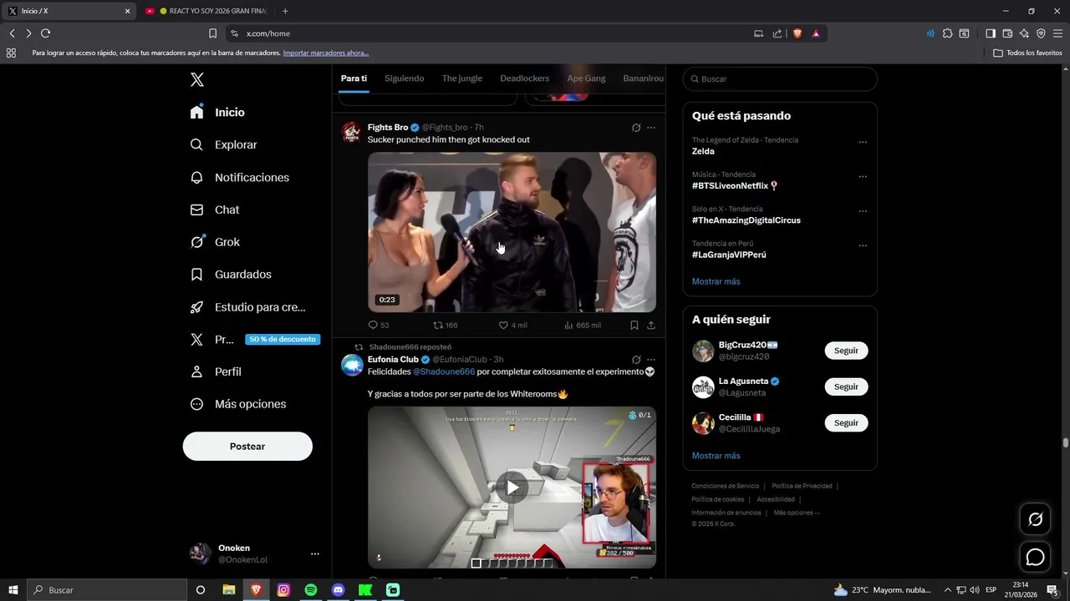1070x601 pixels.
Task: Open Estudio para creadores
Action: tap(247, 307)
